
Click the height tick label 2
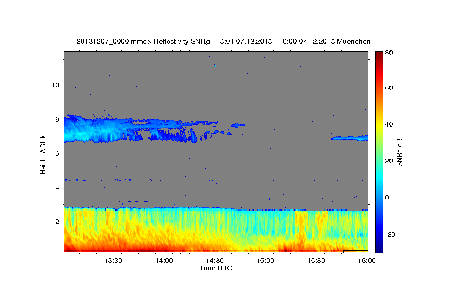point(57,221)
